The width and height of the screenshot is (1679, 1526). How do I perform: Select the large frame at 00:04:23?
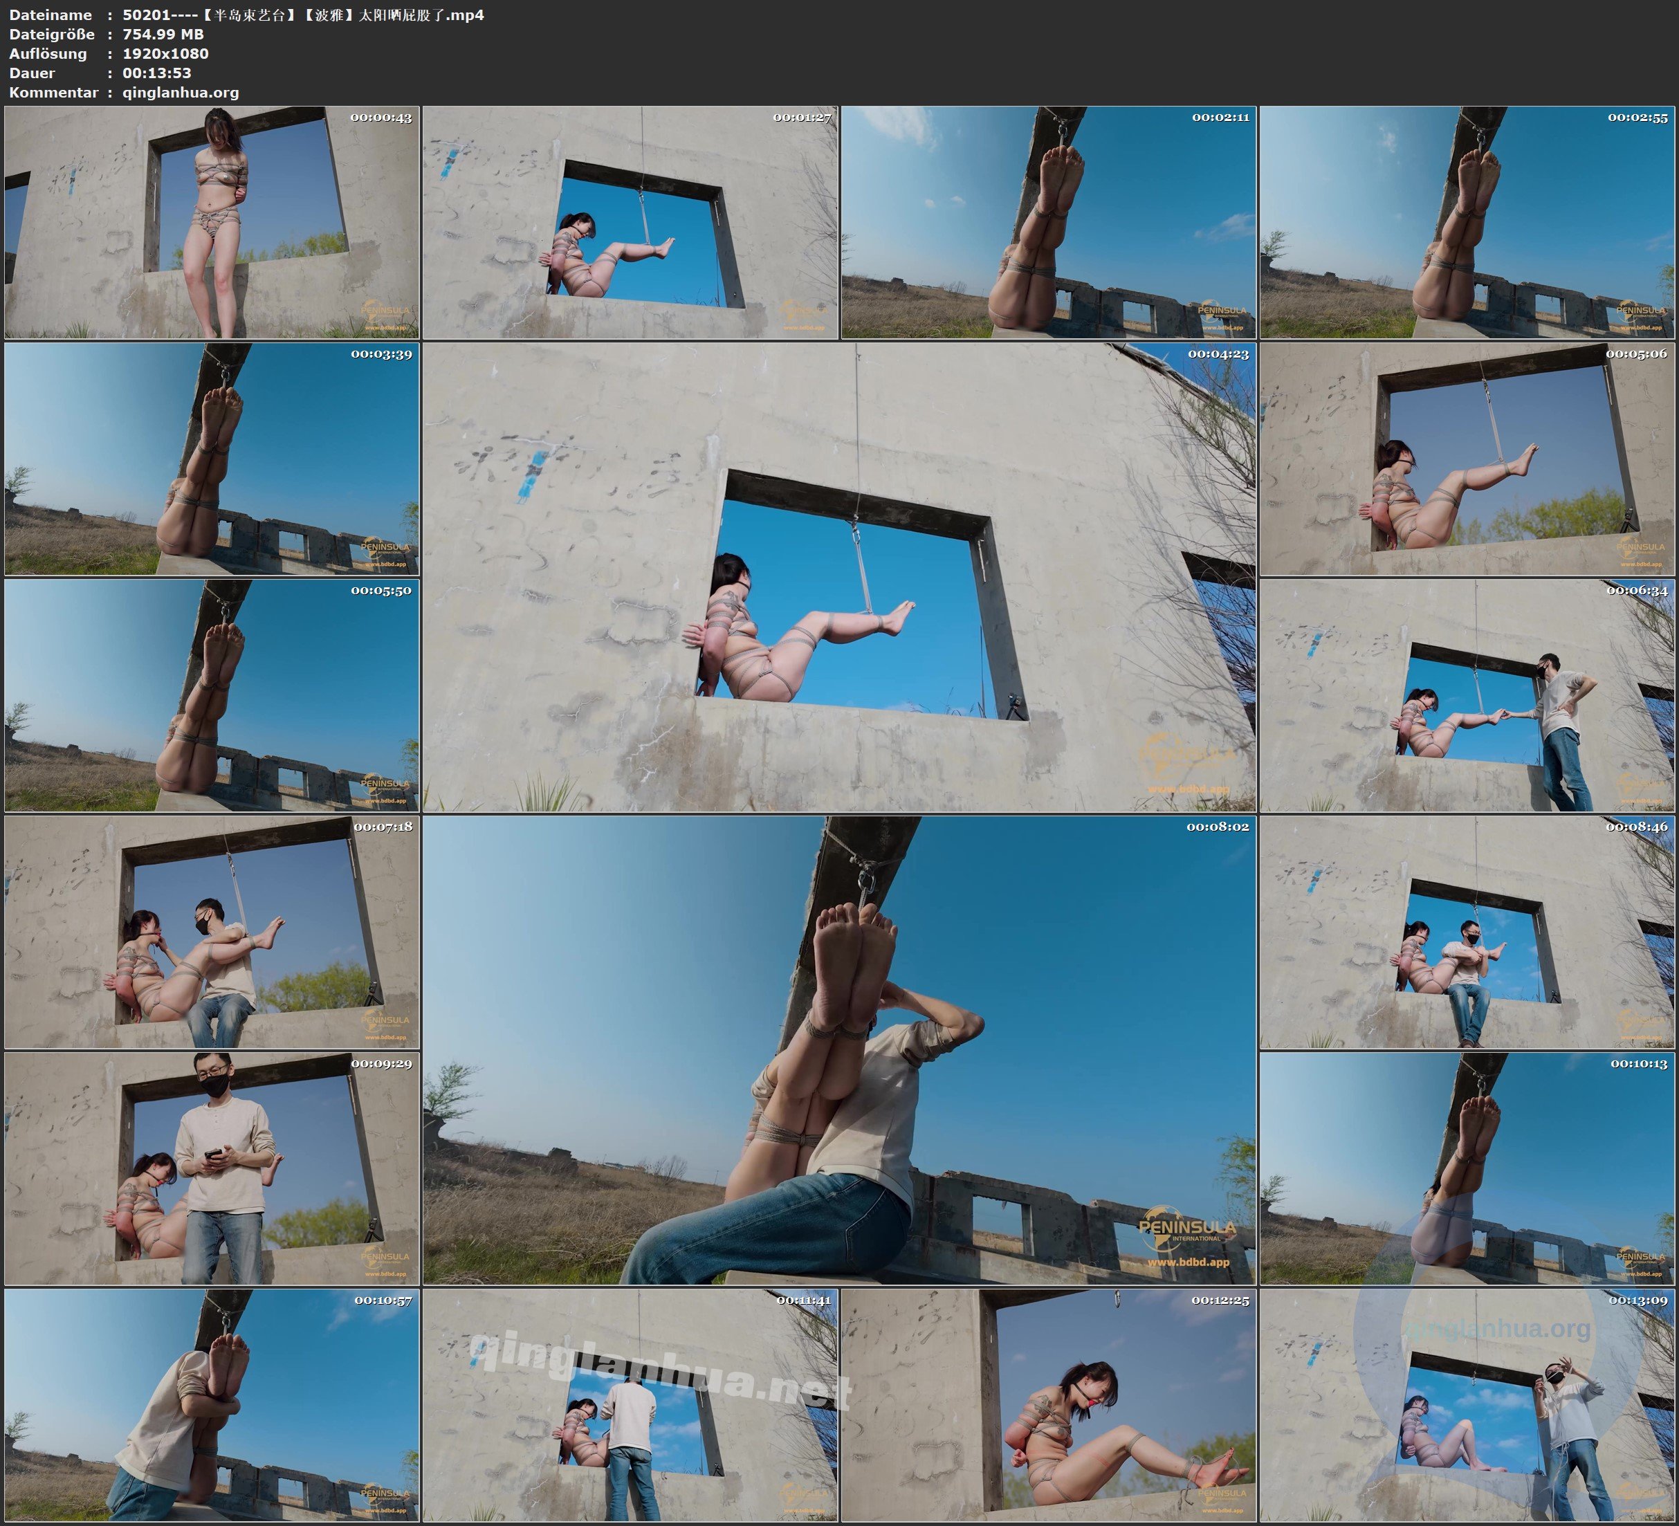(840, 576)
